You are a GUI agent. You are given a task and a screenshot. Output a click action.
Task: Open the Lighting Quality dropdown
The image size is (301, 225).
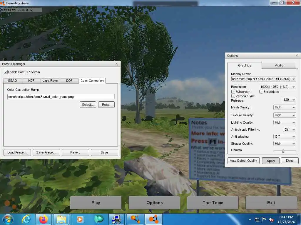(x=285, y=122)
